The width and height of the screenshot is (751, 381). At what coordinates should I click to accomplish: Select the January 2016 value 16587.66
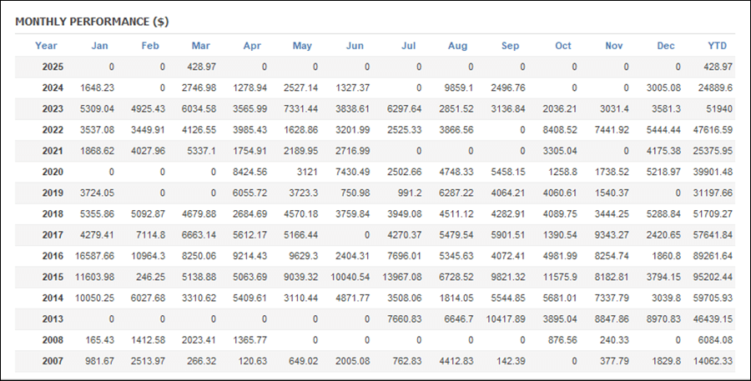[94, 256]
